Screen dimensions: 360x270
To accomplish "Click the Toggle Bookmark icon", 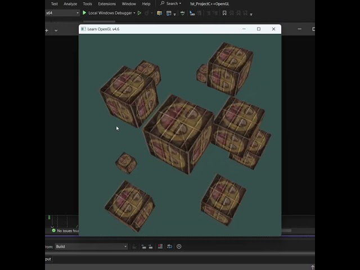I will click(224, 13).
